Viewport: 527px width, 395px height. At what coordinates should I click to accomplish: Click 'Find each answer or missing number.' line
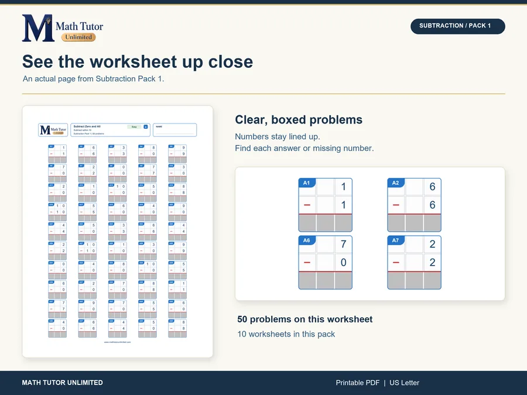pos(304,148)
